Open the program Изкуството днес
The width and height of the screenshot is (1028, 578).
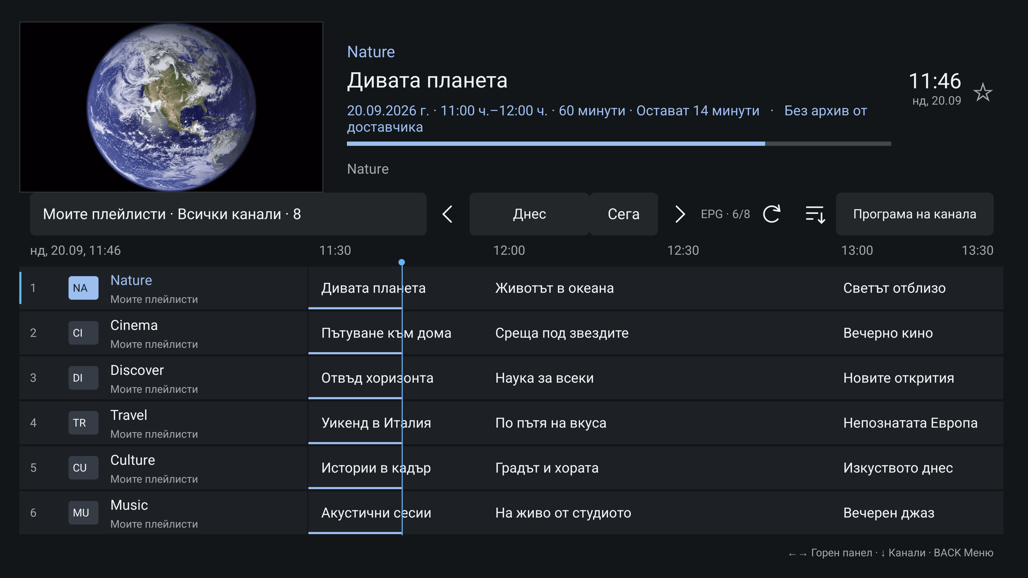tap(917, 467)
